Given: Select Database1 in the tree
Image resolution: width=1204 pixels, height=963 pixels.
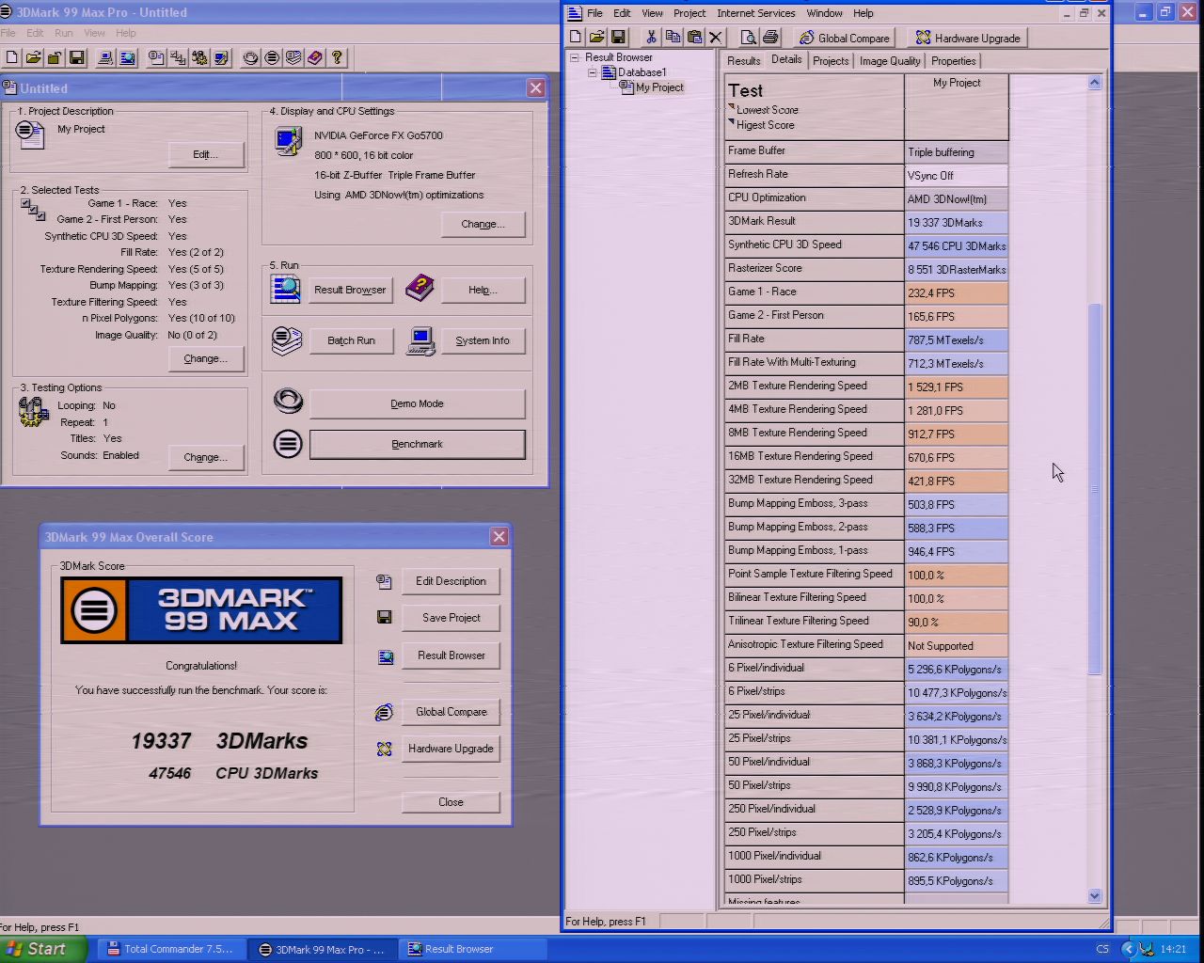Looking at the screenshot, I should pyautogui.click(x=642, y=72).
